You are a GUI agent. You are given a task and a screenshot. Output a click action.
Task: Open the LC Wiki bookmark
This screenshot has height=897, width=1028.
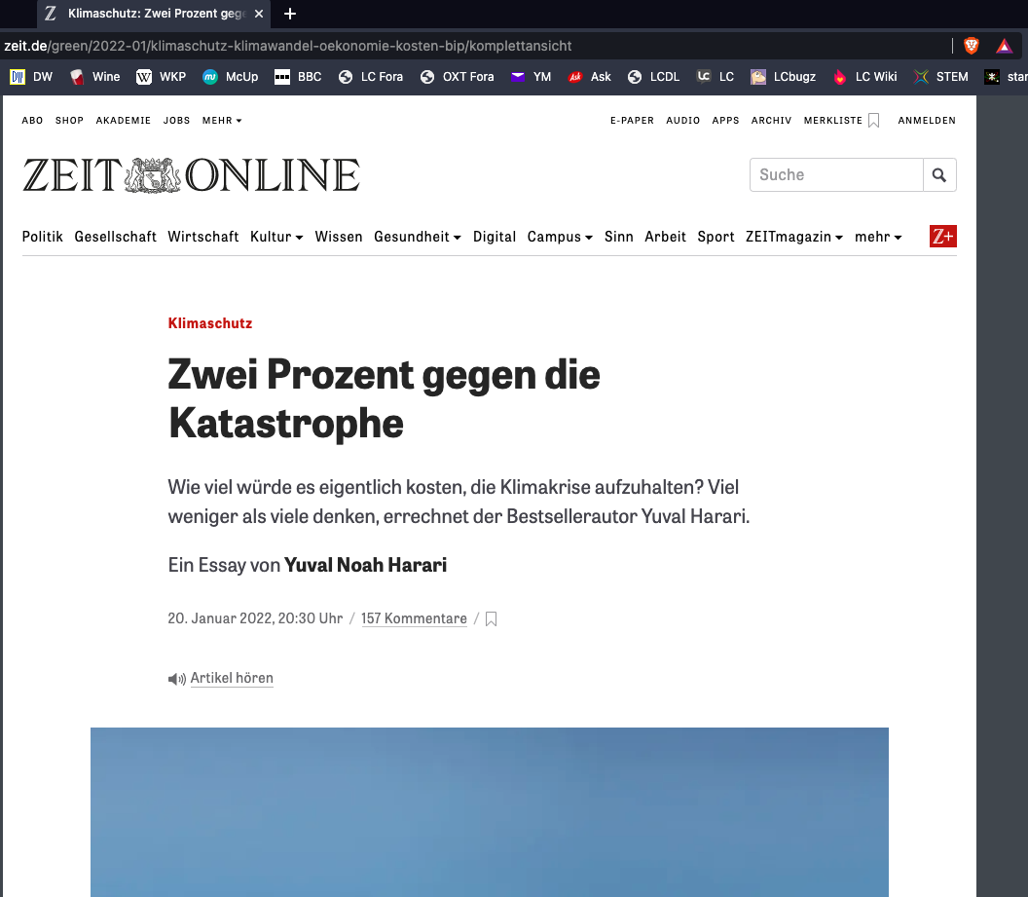click(x=865, y=77)
